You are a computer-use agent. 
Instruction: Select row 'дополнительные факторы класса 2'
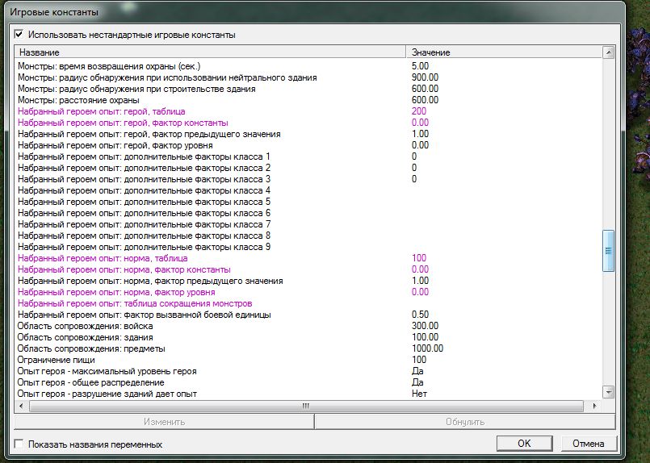pyautogui.click(x=308, y=168)
